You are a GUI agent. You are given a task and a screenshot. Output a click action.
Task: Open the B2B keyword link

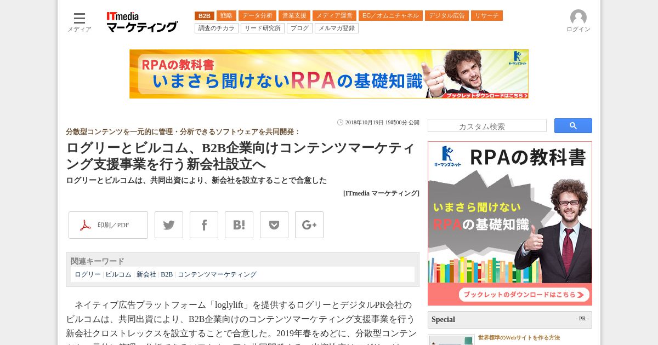point(167,274)
